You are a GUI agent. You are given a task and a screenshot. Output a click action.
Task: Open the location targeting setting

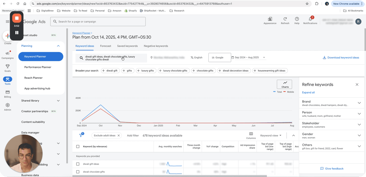(167, 58)
